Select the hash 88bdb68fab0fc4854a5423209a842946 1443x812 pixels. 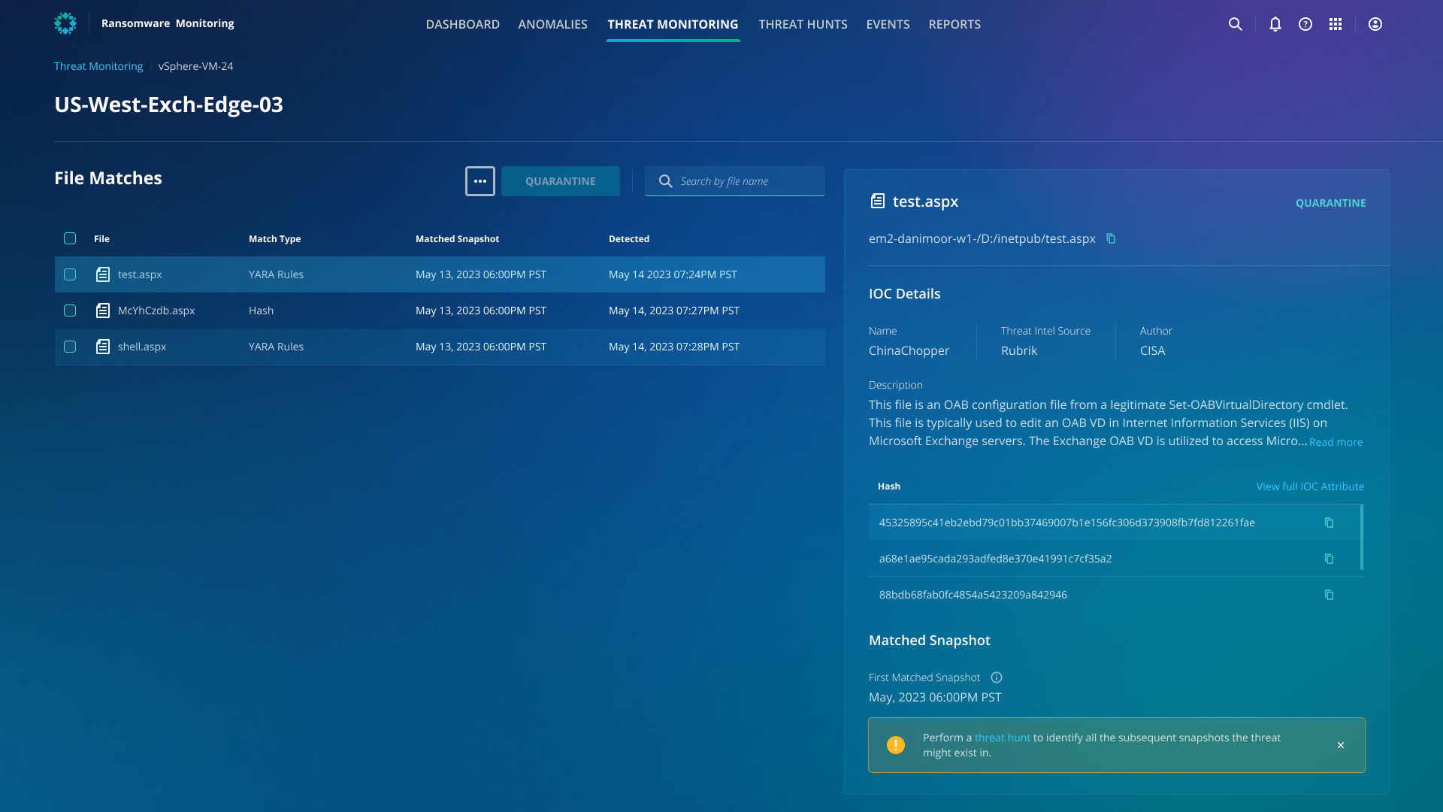973,595
